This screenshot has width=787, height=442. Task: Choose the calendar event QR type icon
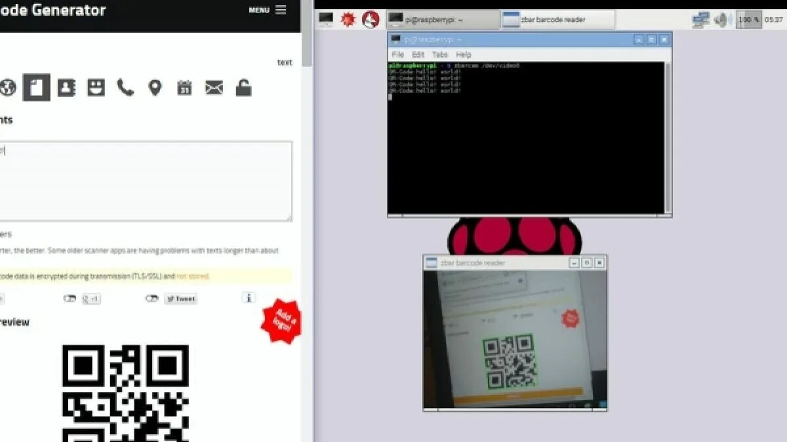click(184, 88)
